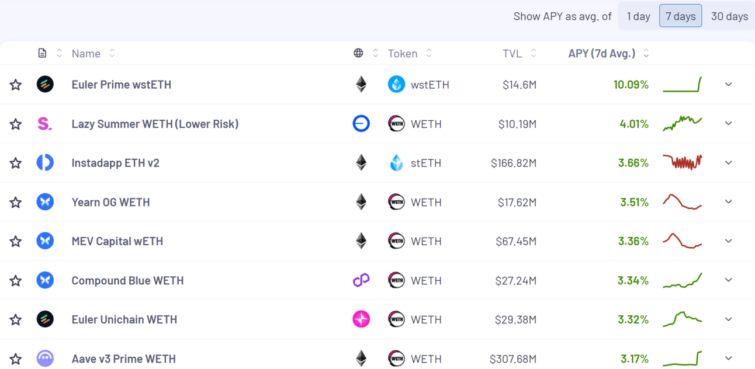Click the stETH token icon
The image size is (755, 369).
(x=397, y=163)
